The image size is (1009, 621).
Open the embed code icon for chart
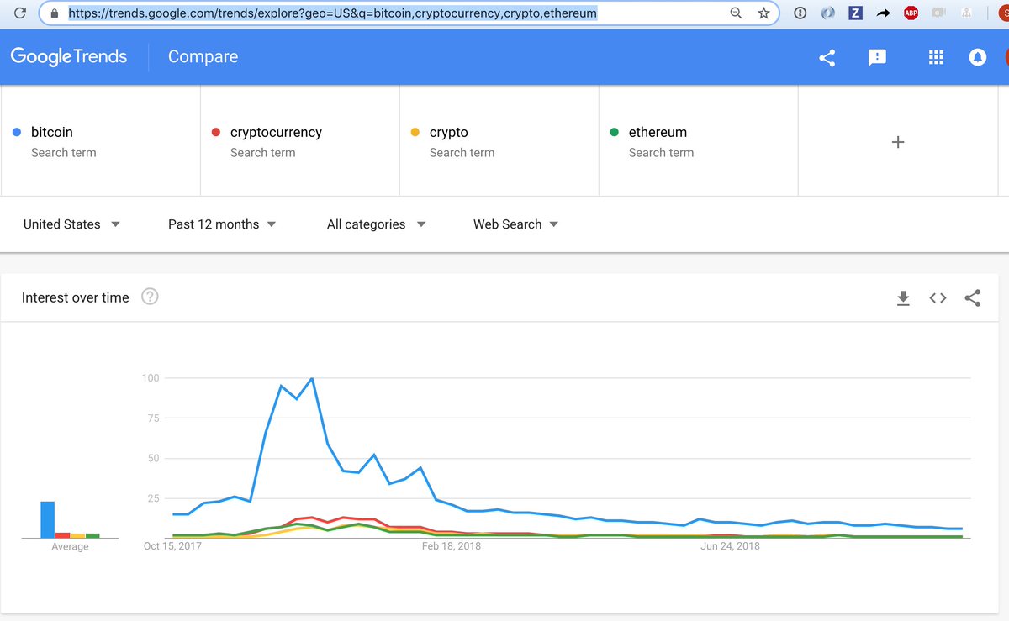click(x=938, y=297)
